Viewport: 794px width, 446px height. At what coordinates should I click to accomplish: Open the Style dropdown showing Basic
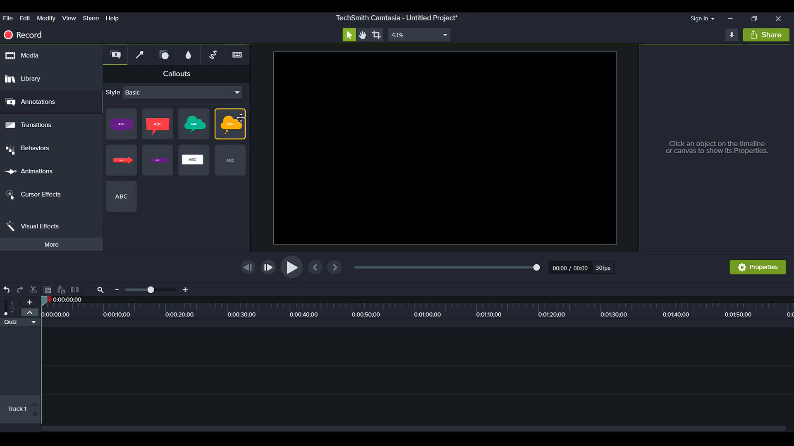[182, 93]
